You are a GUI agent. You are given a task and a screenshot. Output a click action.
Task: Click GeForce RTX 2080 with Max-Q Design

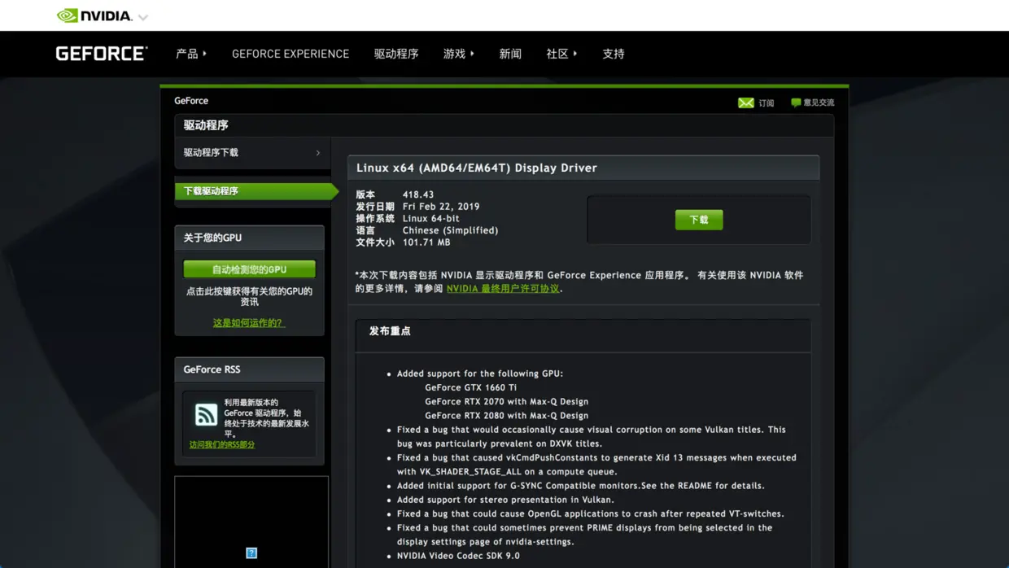pos(506,416)
